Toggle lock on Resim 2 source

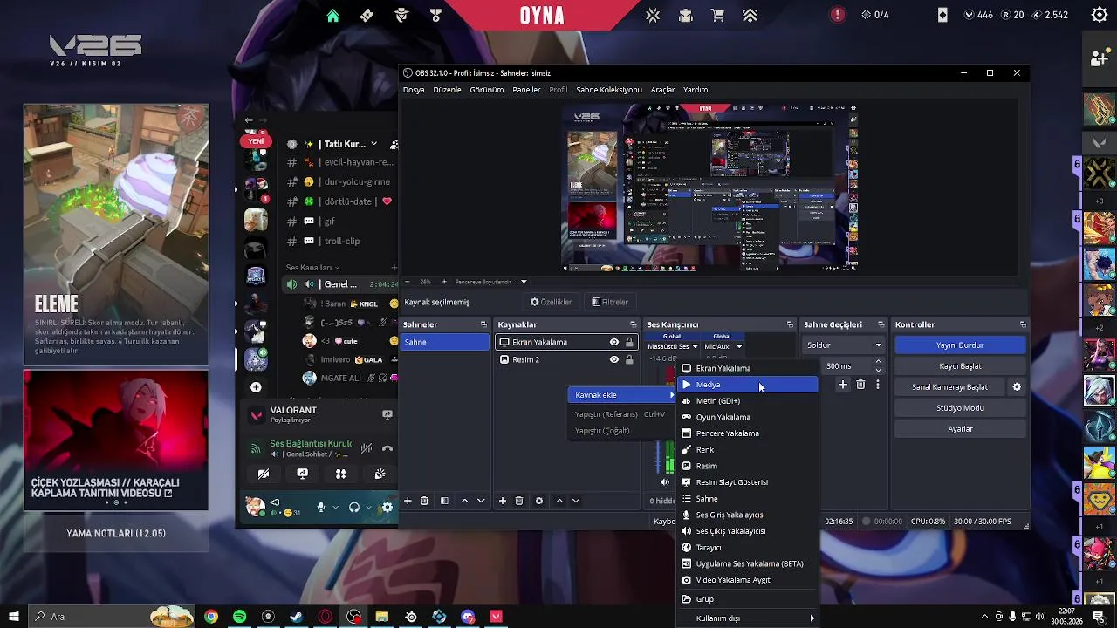(629, 359)
